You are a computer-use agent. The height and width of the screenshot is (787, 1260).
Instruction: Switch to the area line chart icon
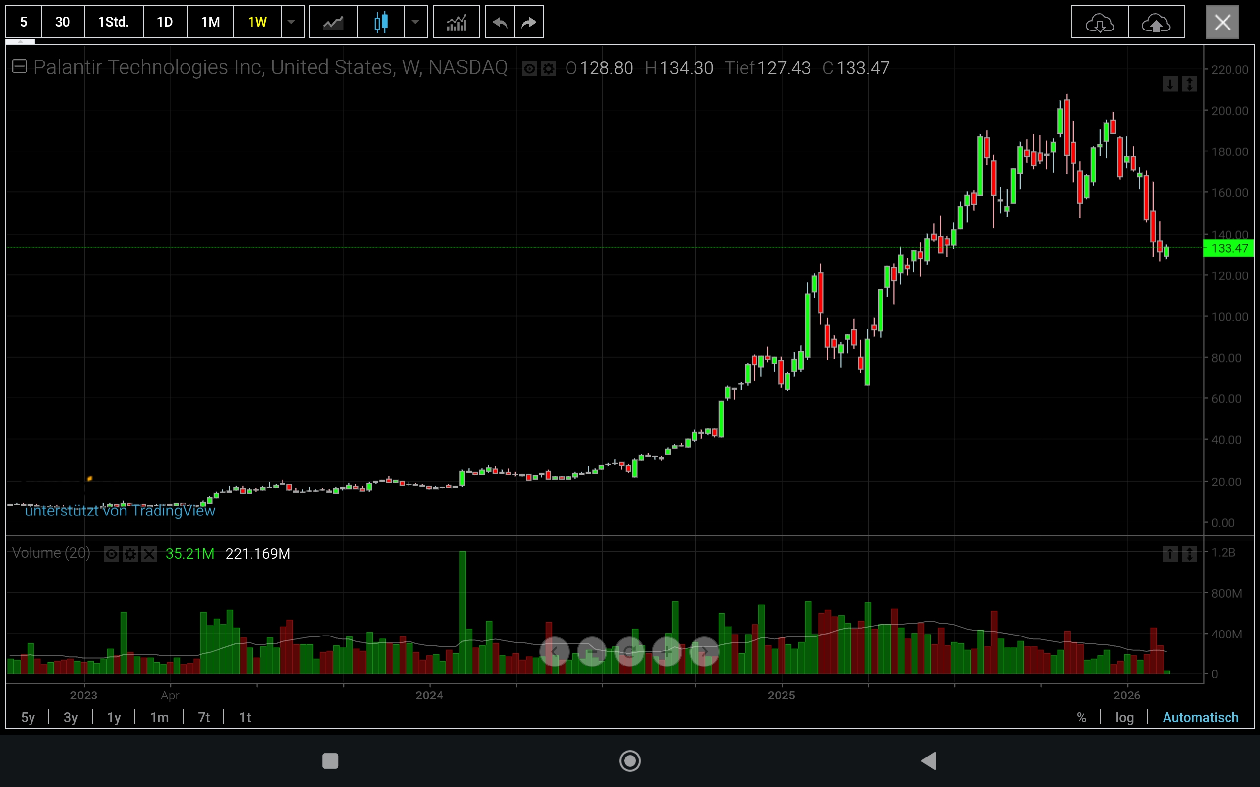point(333,23)
